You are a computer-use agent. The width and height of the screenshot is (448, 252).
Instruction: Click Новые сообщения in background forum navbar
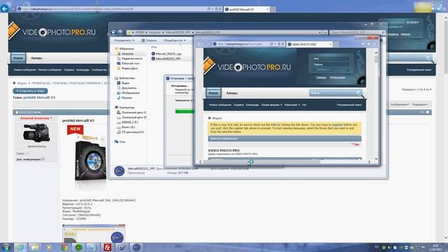25,70
